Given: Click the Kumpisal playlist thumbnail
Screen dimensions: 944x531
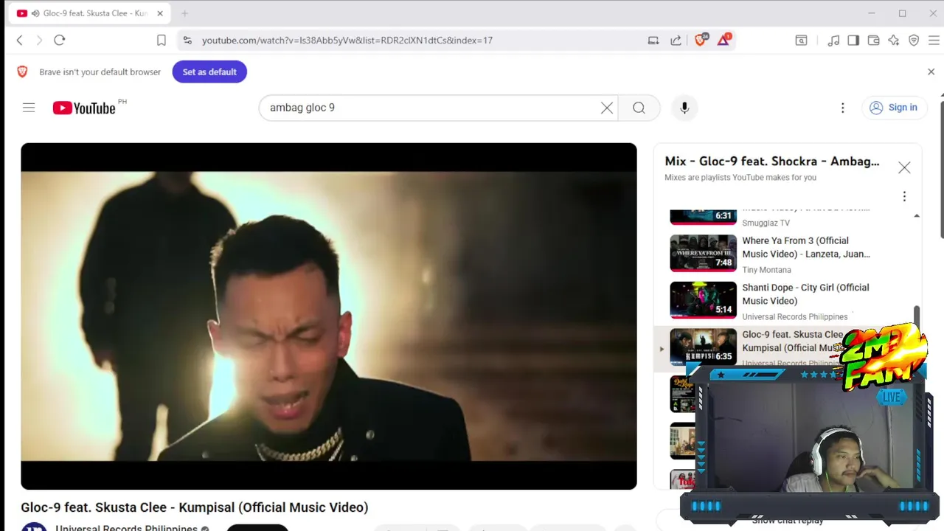Looking at the screenshot, I should coord(703,347).
